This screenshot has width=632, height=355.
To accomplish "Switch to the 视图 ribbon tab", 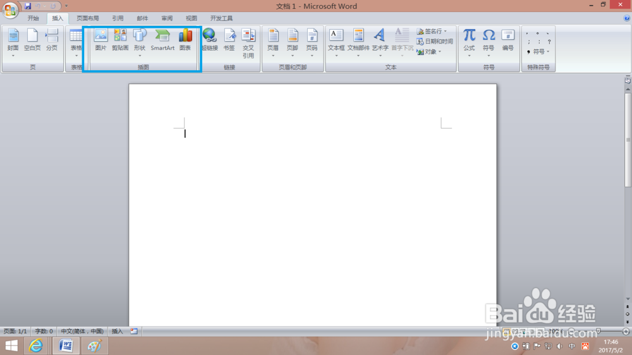I will pyautogui.click(x=191, y=18).
